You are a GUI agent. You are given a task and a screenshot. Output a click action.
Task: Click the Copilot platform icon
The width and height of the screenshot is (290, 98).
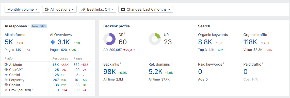[6, 85]
